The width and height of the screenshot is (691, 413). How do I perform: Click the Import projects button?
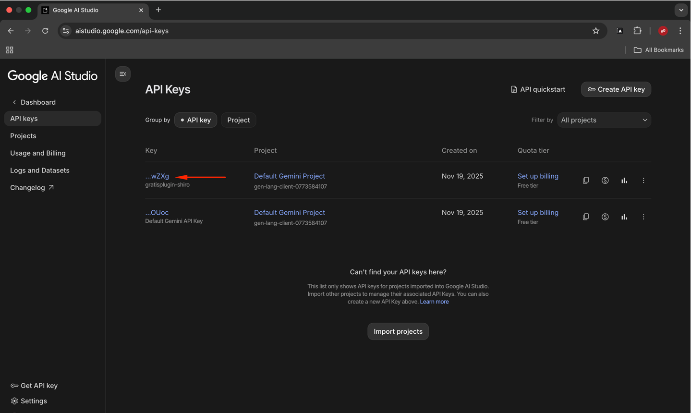398,331
